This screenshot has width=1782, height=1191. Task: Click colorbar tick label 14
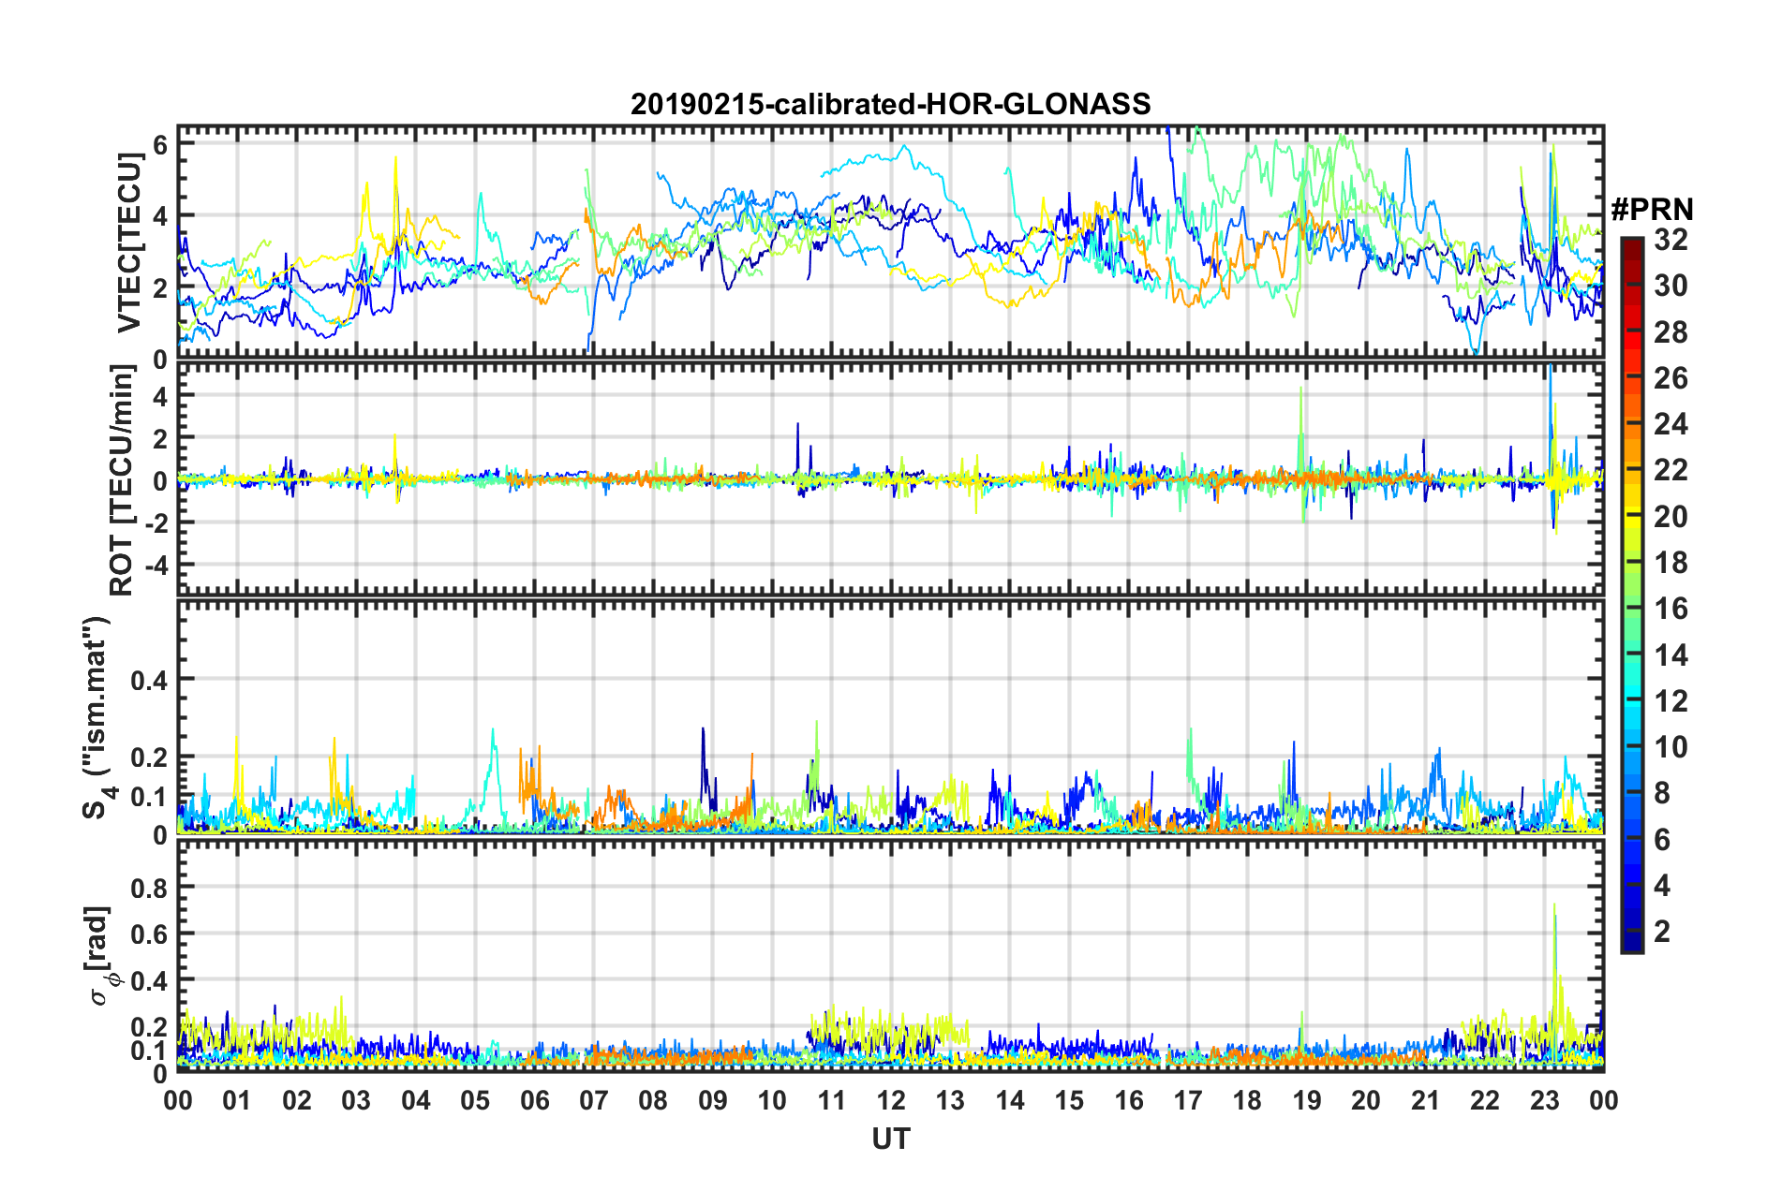(1671, 655)
